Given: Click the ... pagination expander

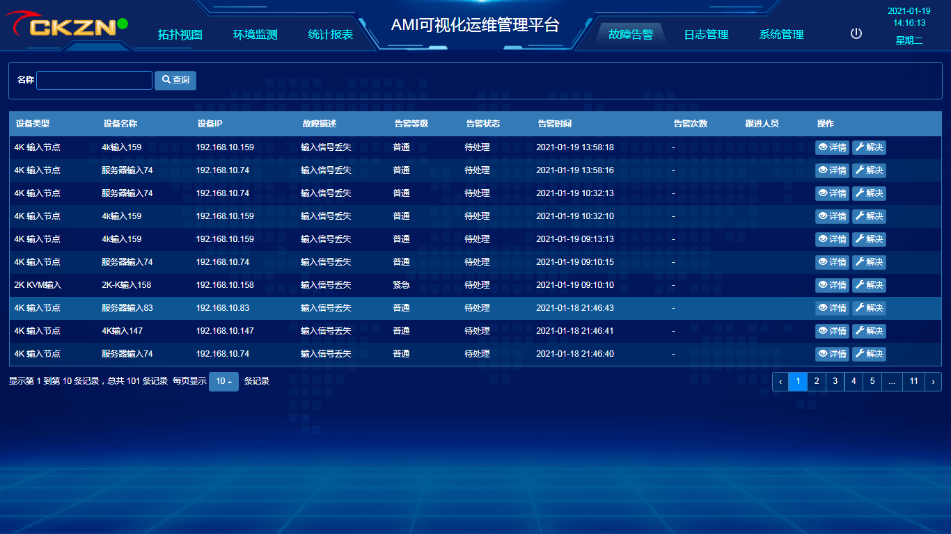Looking at the screenshot, I should pyautogui.click(x=892, y=381).
